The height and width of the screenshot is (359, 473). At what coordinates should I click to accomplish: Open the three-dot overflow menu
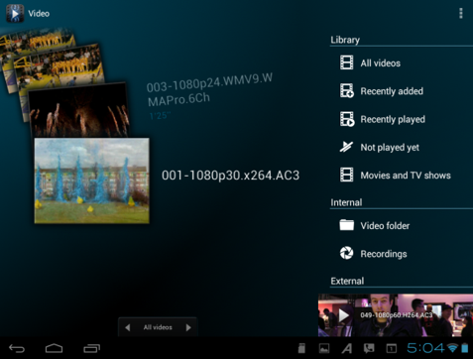461,13
